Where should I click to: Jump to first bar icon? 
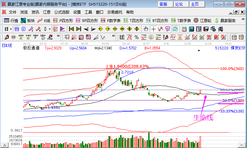pos(72,29)
